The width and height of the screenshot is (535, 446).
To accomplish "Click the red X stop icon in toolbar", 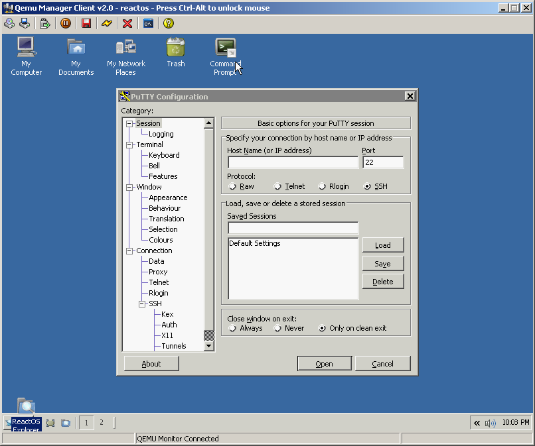I will click(127, 23).
